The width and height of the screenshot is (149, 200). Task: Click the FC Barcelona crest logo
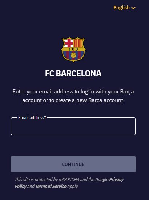[73, 49]
